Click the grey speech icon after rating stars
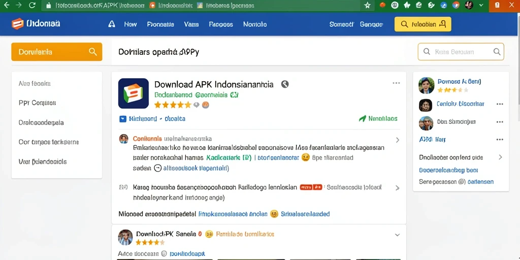The height and width of the screenshot is (260, 520). click(x=197, y=105)
